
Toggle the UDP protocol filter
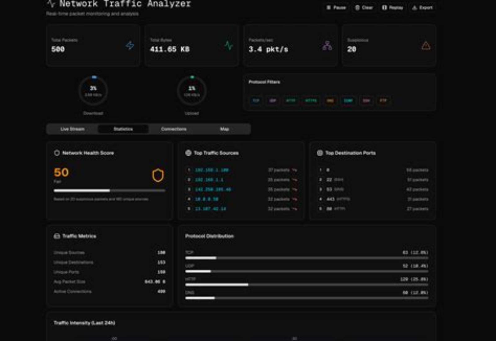272,100
